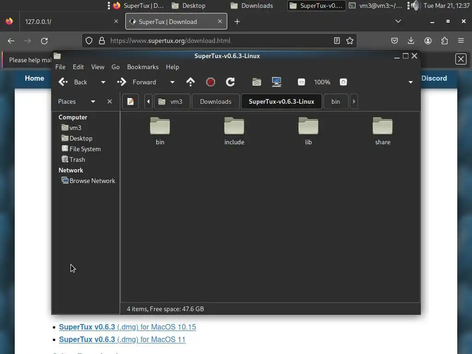472x354 pixels.
Task: Dismiss Firefox notification bar
Action: [461, 59]
